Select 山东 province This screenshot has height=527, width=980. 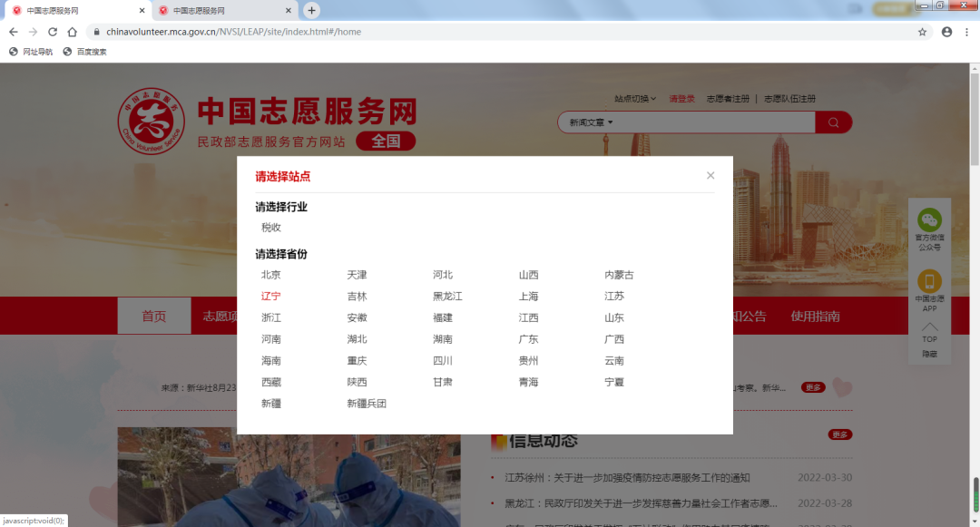coord(613,317)
